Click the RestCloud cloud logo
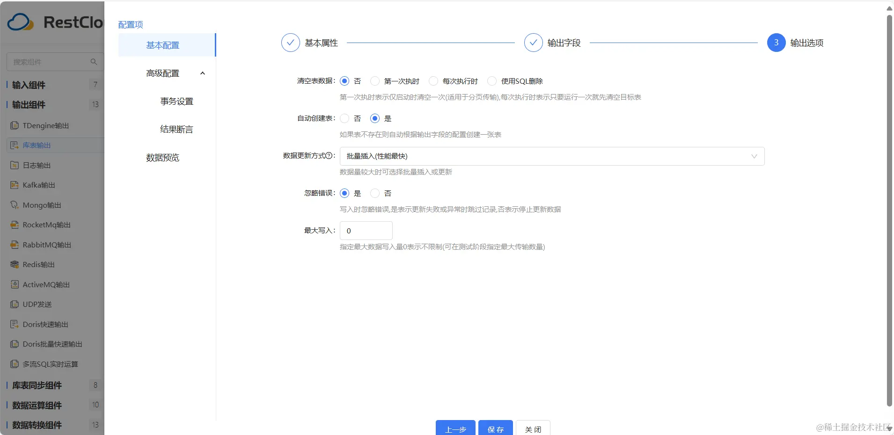 [x=21, y=22]
